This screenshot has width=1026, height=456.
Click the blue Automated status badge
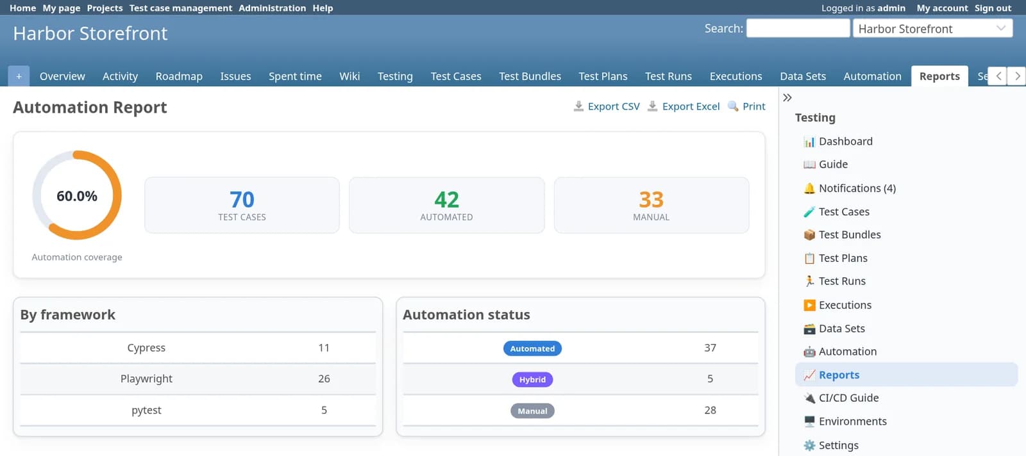pos(532,348)
